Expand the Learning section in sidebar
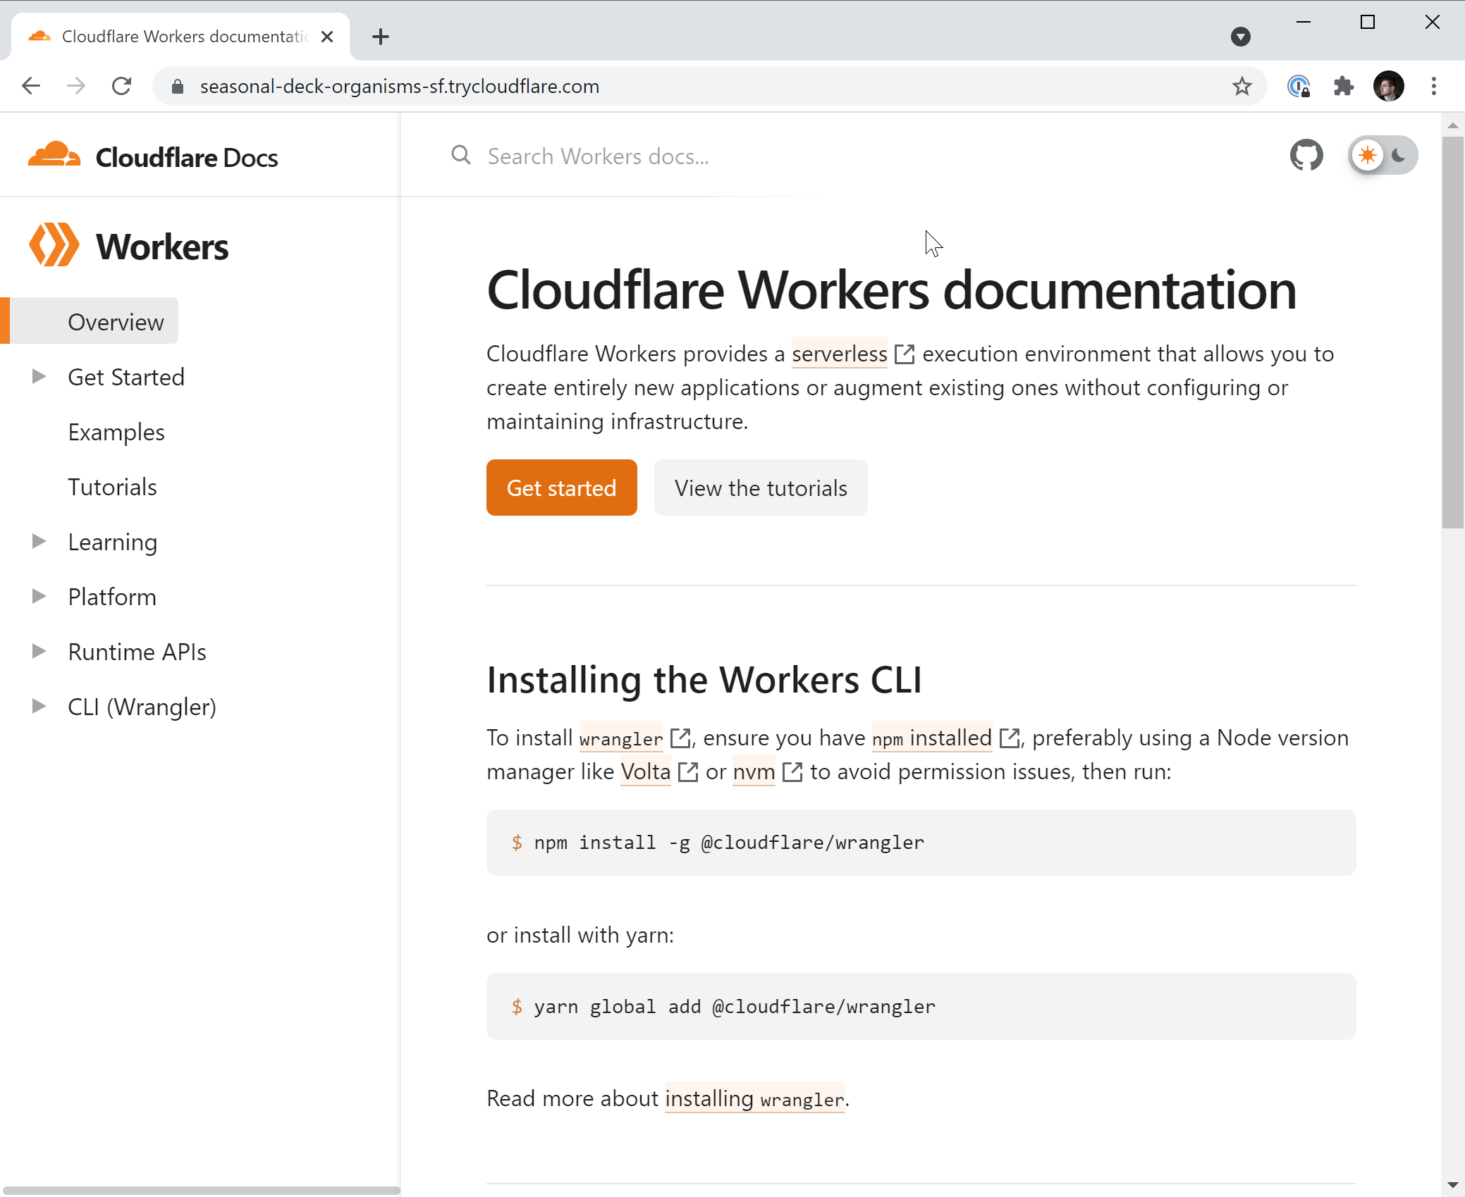The image size is (1465, 1197). 40,541
